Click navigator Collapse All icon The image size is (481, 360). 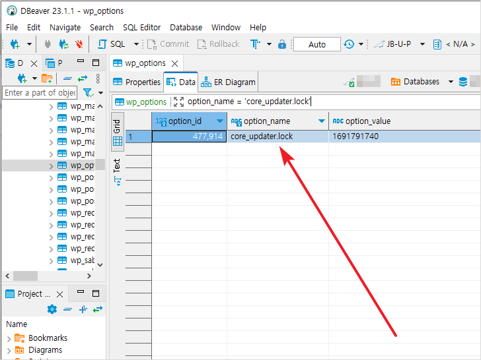tap(67, 78)
